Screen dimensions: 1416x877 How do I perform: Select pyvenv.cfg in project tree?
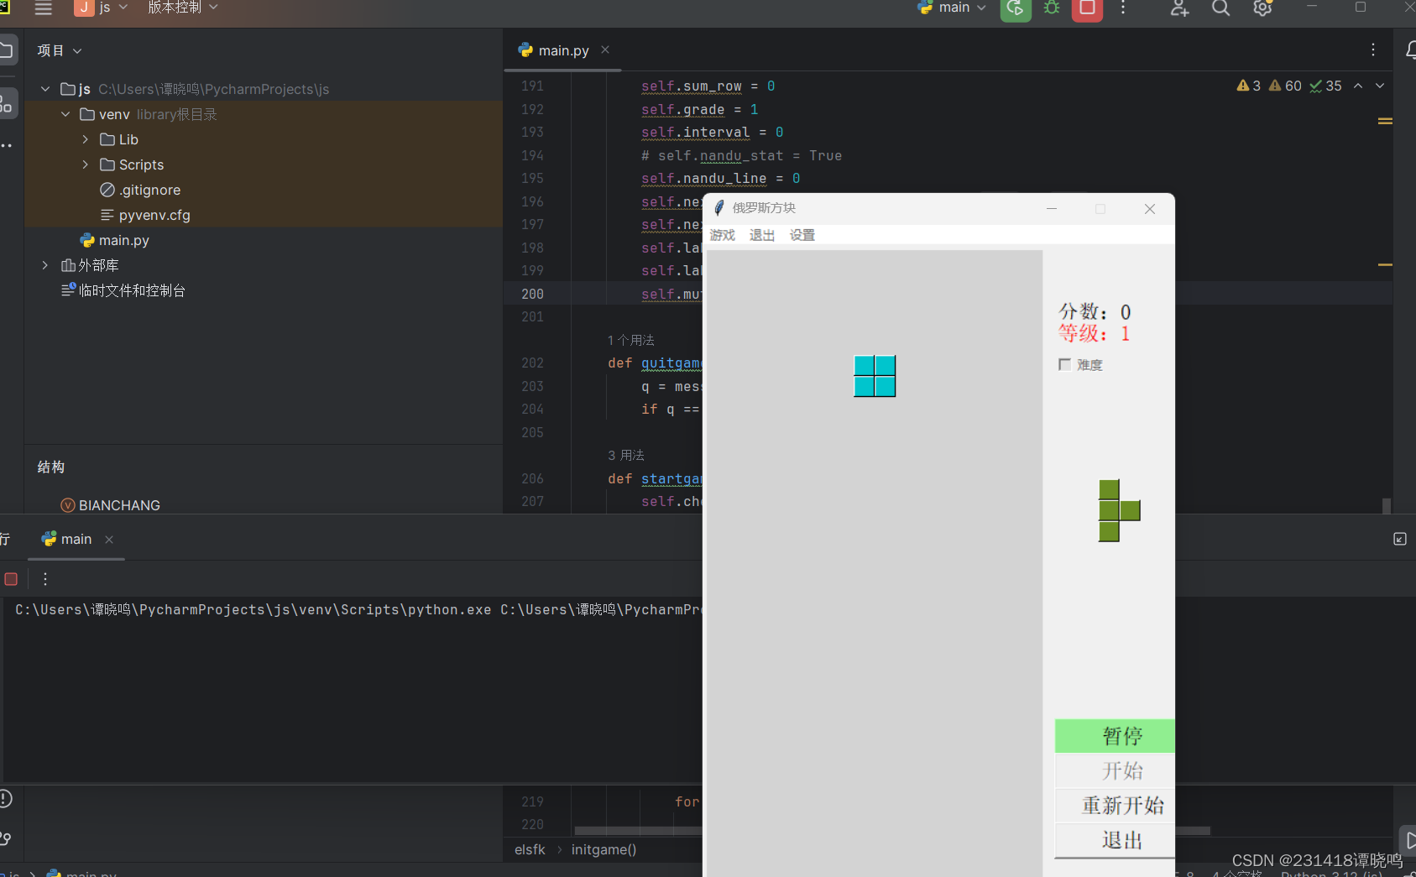click(x=145, y=215)
